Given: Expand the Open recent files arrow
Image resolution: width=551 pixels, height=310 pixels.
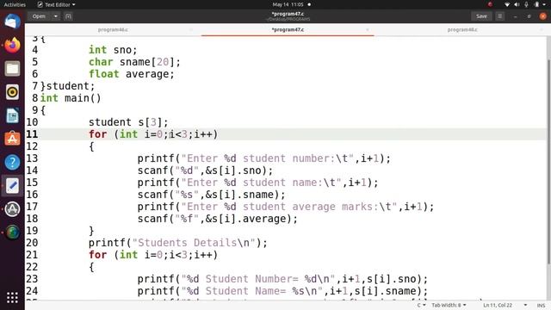Looking at the screenshot, I should coord(55,16).
